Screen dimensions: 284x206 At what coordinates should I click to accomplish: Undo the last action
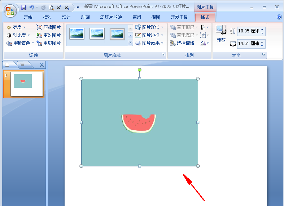click(32, 8)
